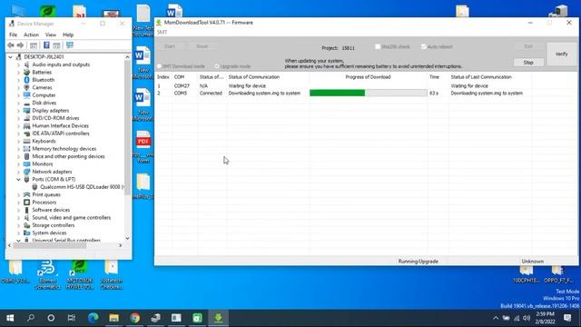Open the Help menu in Device Manager
Viewport: 581px width, 327px height.
point(68,35)
